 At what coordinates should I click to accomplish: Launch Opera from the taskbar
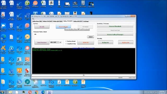(x=30, y=92)
